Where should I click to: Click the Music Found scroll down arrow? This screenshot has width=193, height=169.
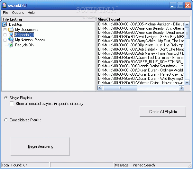(x=187, y=82)
